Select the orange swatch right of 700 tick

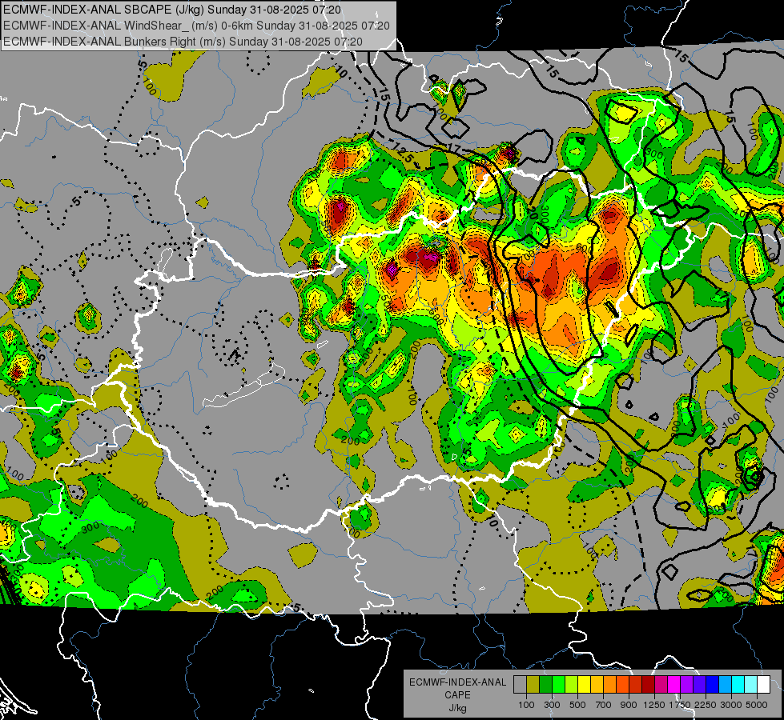click(609, 684)
